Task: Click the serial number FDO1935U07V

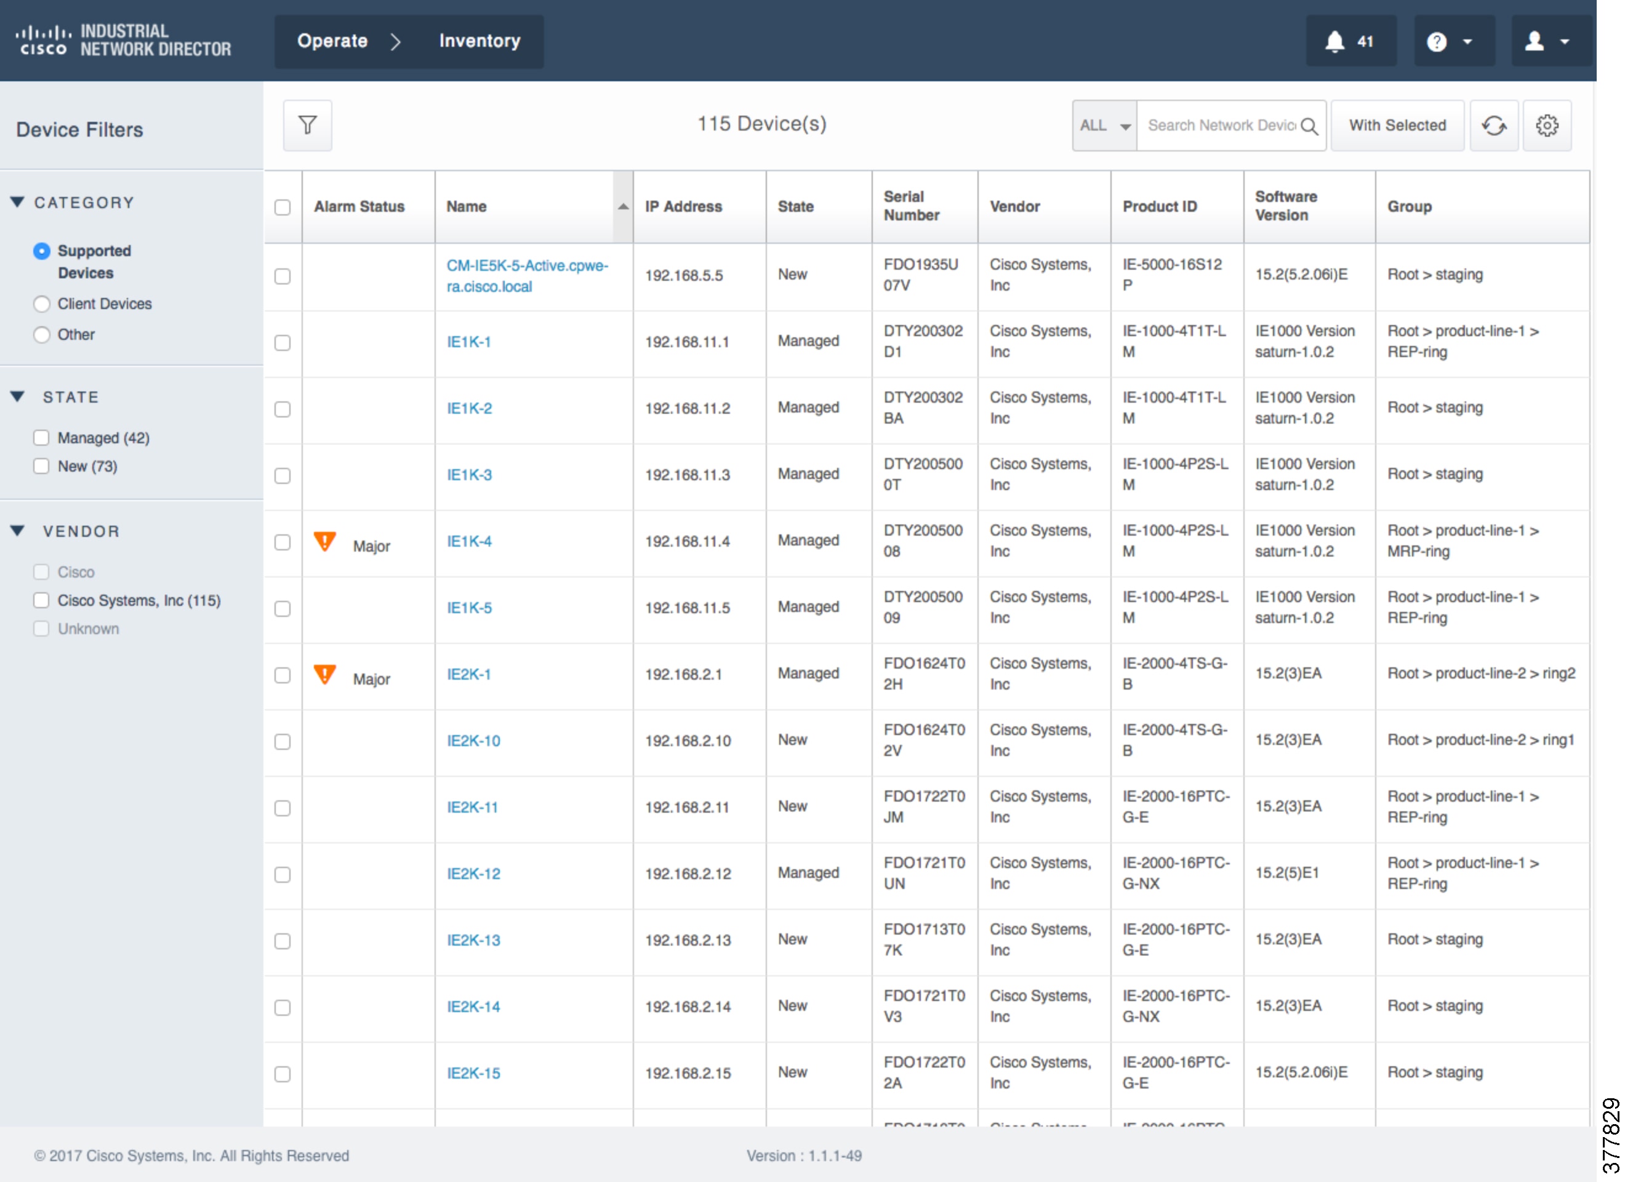Action: [x=920, y=275]
